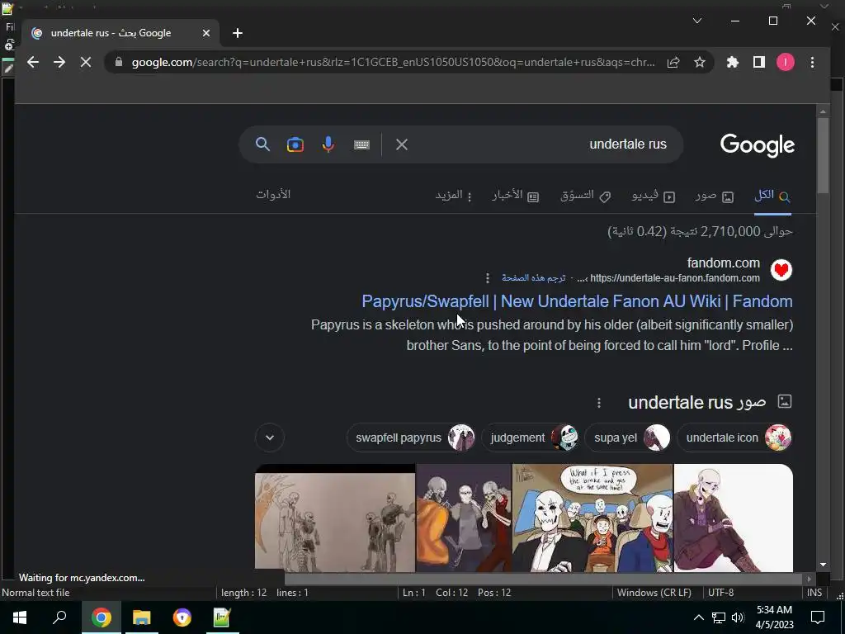Filter images by judgement chip
The height and width of the screenshot is (634, 845).
(x=531, y=438)
